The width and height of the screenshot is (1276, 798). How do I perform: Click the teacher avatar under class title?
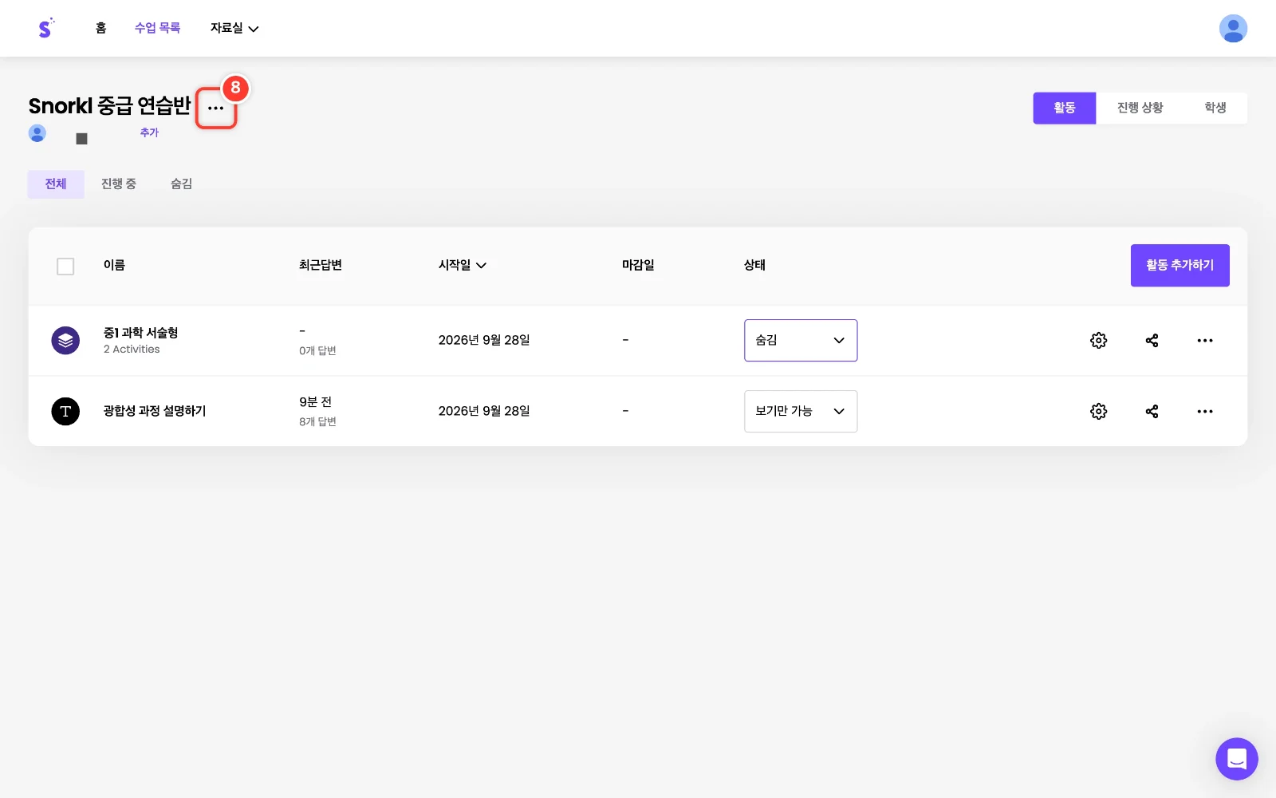point(37,133)
